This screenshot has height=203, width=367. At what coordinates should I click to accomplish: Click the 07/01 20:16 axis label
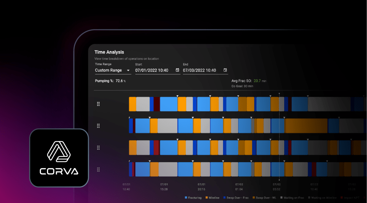point(201,187)
